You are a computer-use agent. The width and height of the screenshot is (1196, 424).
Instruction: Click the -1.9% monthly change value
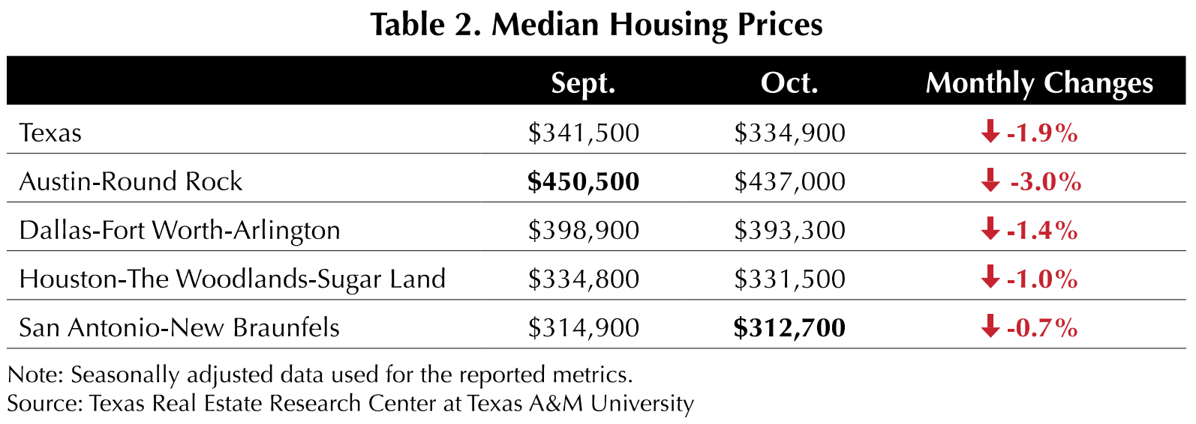pyautogui.click(x=1041, y=133)
